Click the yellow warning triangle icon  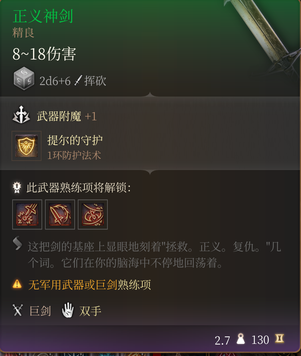(17, 284)
